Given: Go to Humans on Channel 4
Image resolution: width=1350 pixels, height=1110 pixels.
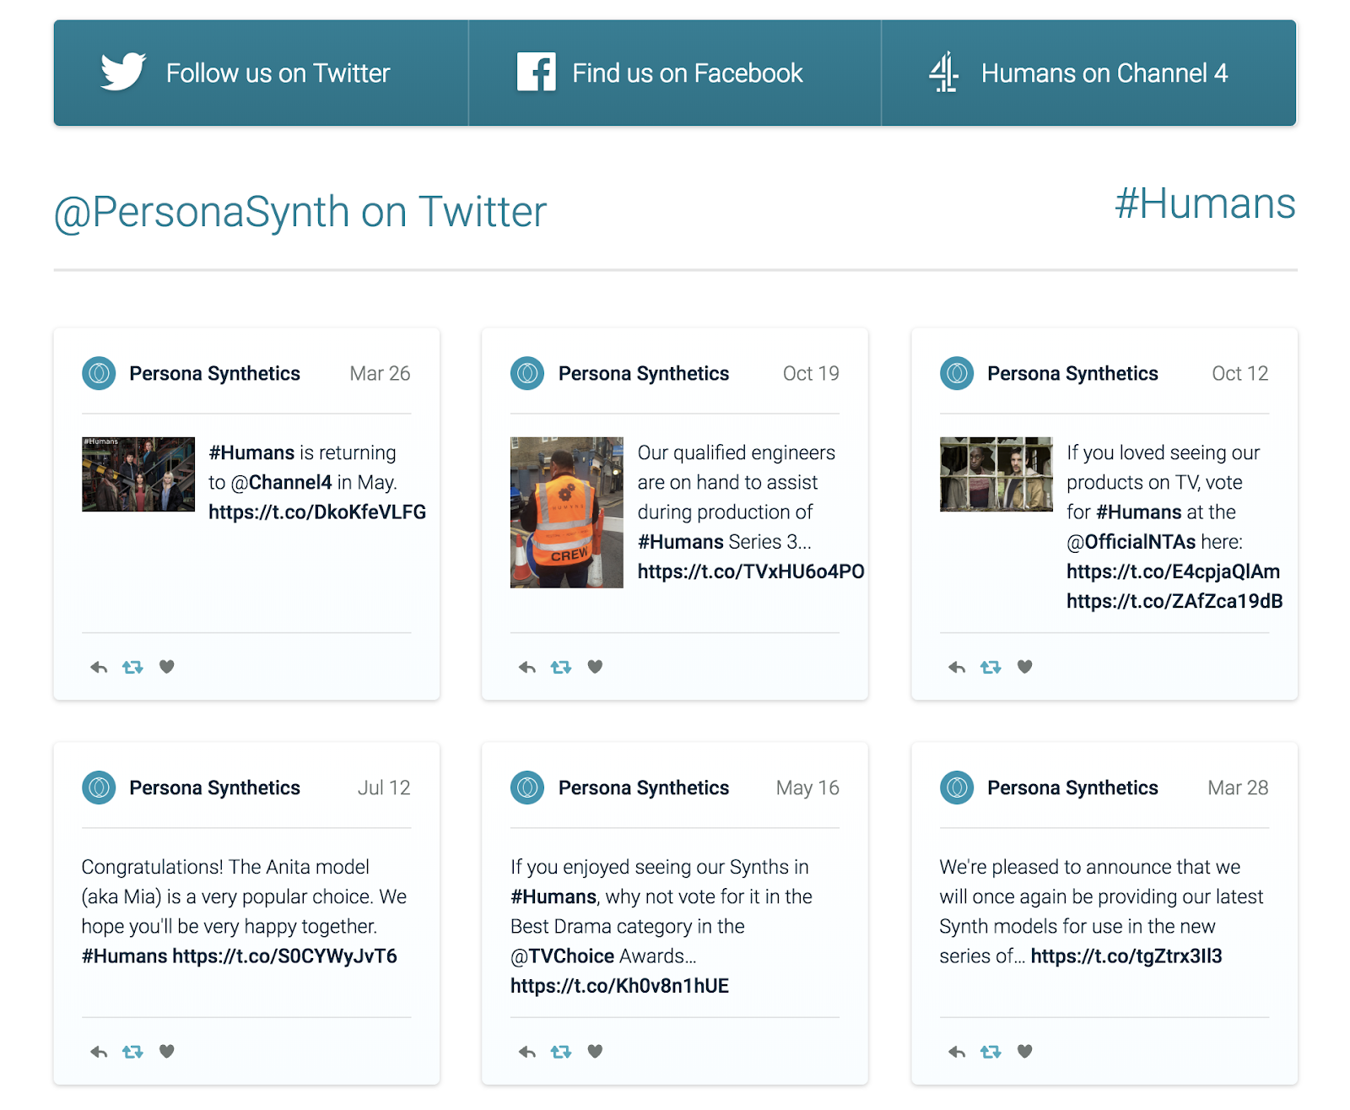Looking at the screenshot, I should 1104,73.
